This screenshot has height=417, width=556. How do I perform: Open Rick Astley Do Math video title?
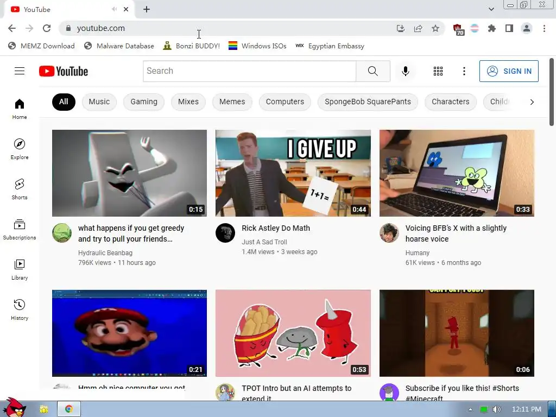coord(276,228)
